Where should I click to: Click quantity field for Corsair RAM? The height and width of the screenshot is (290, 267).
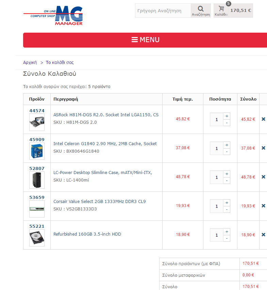coord(216,206)
